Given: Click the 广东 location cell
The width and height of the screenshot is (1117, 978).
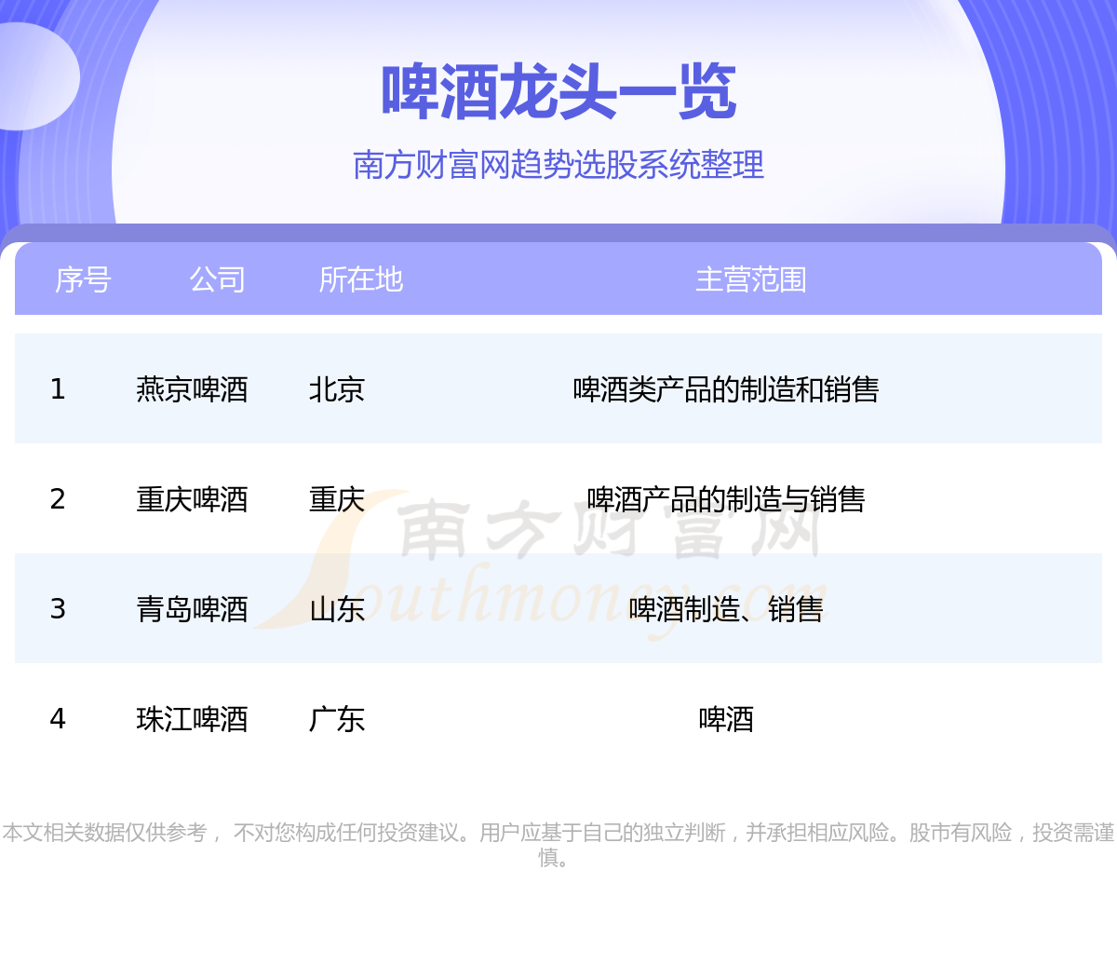Looking at the screenshot, I should 336,719.
